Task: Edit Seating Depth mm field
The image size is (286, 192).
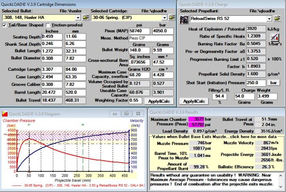Action: pos(75,37)
